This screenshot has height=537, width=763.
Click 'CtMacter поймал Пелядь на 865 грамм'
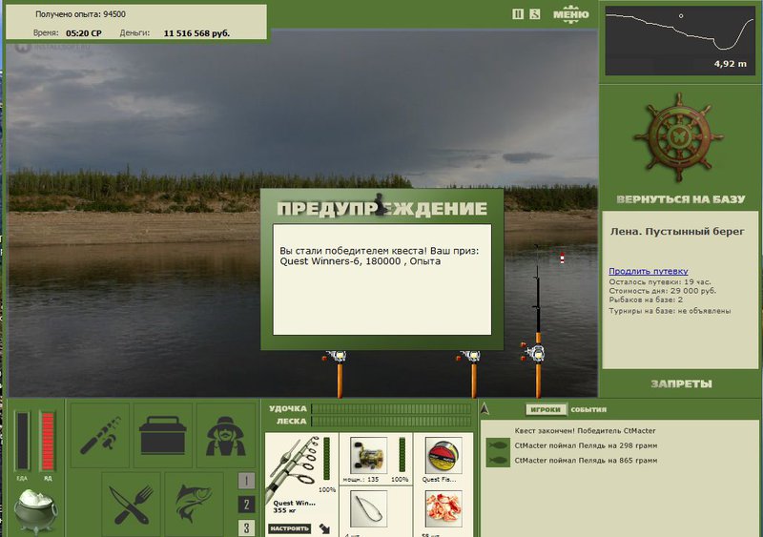coord(586,460)
